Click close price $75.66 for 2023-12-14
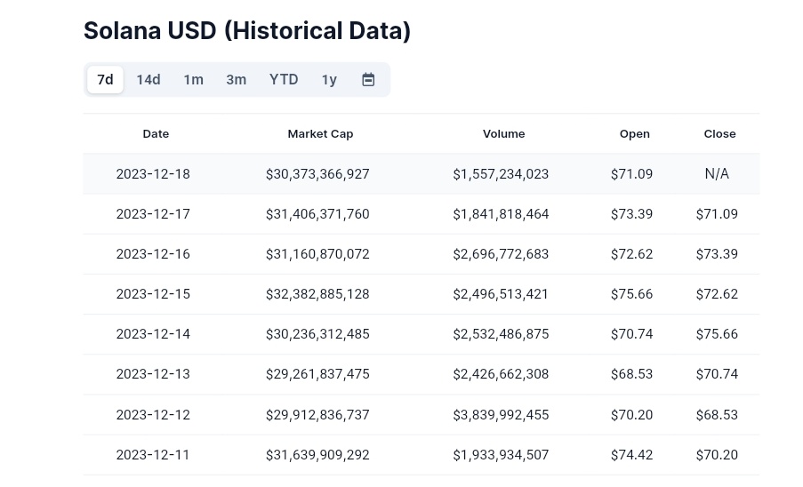The height and width of the screenshot is (487, 803). (x=717, y=334)
